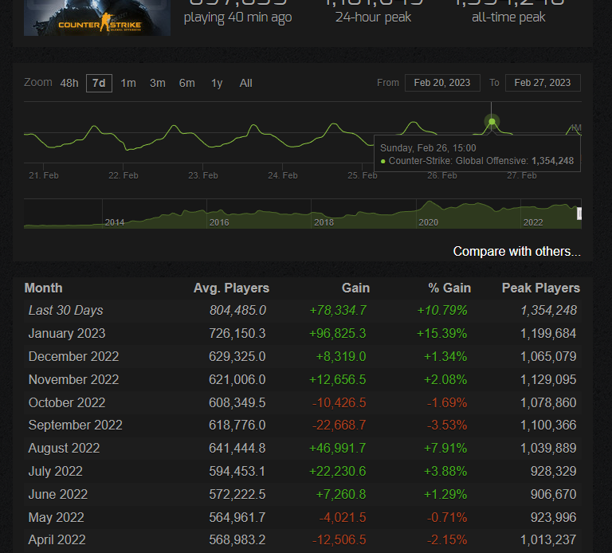Select the 7d zoom range

pyautogui.click(x=99, y=83)
